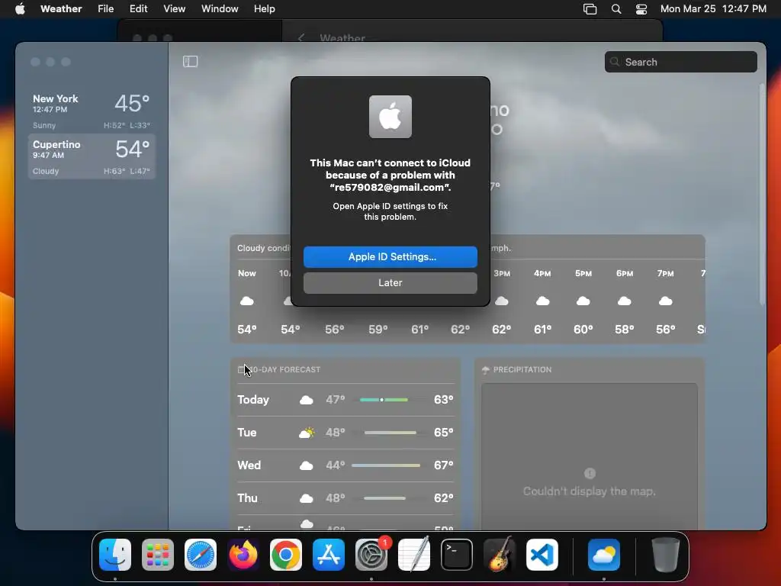Open the View menu
The height and width of the screenshot is (586, 781).
click(x=175, y=8)
